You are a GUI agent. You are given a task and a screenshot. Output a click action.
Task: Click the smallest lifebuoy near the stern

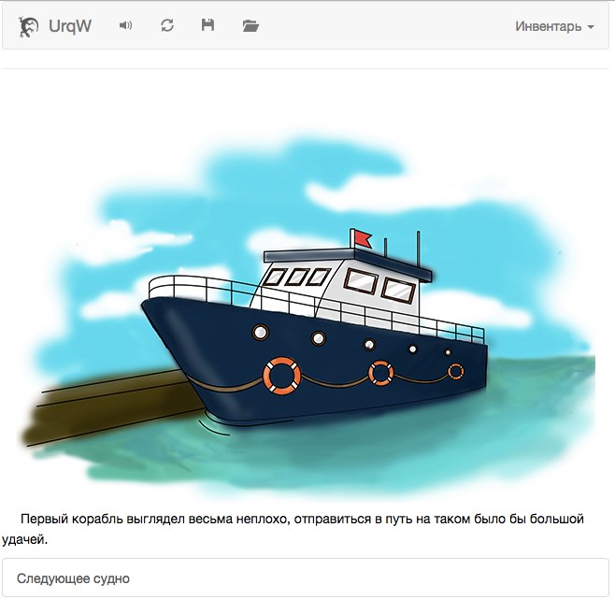456,371
